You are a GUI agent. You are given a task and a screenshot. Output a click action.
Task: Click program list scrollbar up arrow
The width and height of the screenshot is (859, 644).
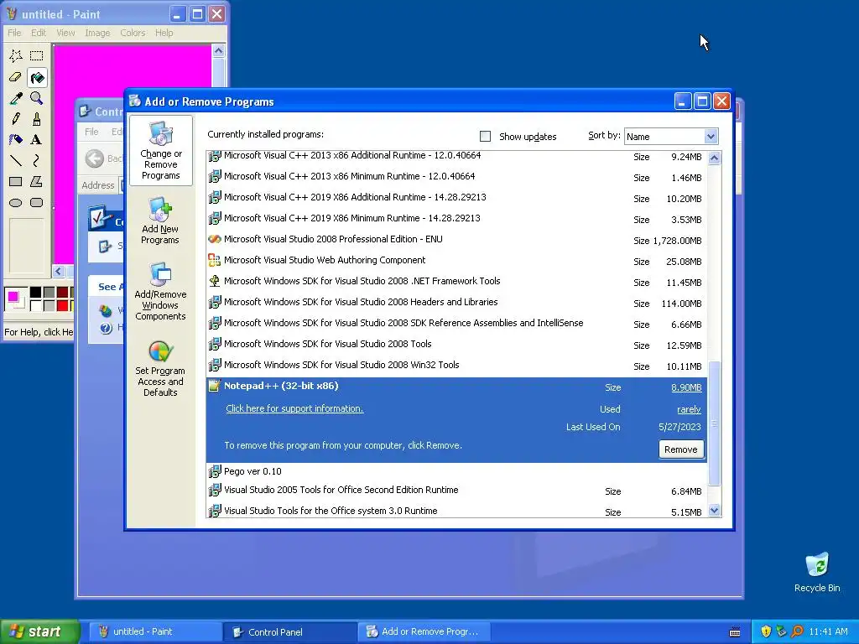(x=714, y=158)
